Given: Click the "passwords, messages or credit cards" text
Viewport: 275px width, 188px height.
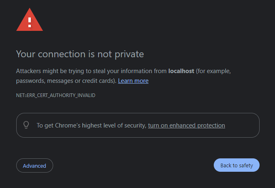Looking at the screenshot, I should pyautogui.click(x=66, y=81).
